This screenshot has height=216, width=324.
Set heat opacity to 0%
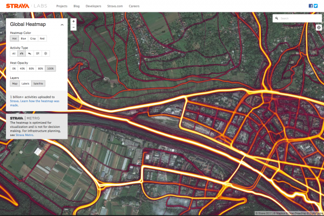point(14,69)
